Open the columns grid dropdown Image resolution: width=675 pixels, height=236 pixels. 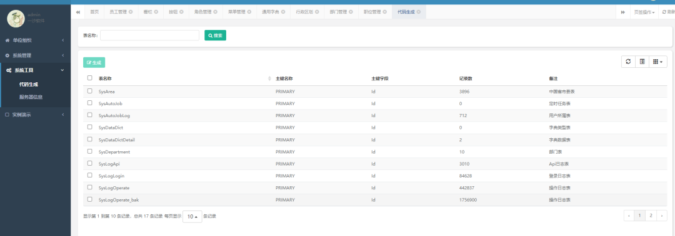click(x=657, y=62)
